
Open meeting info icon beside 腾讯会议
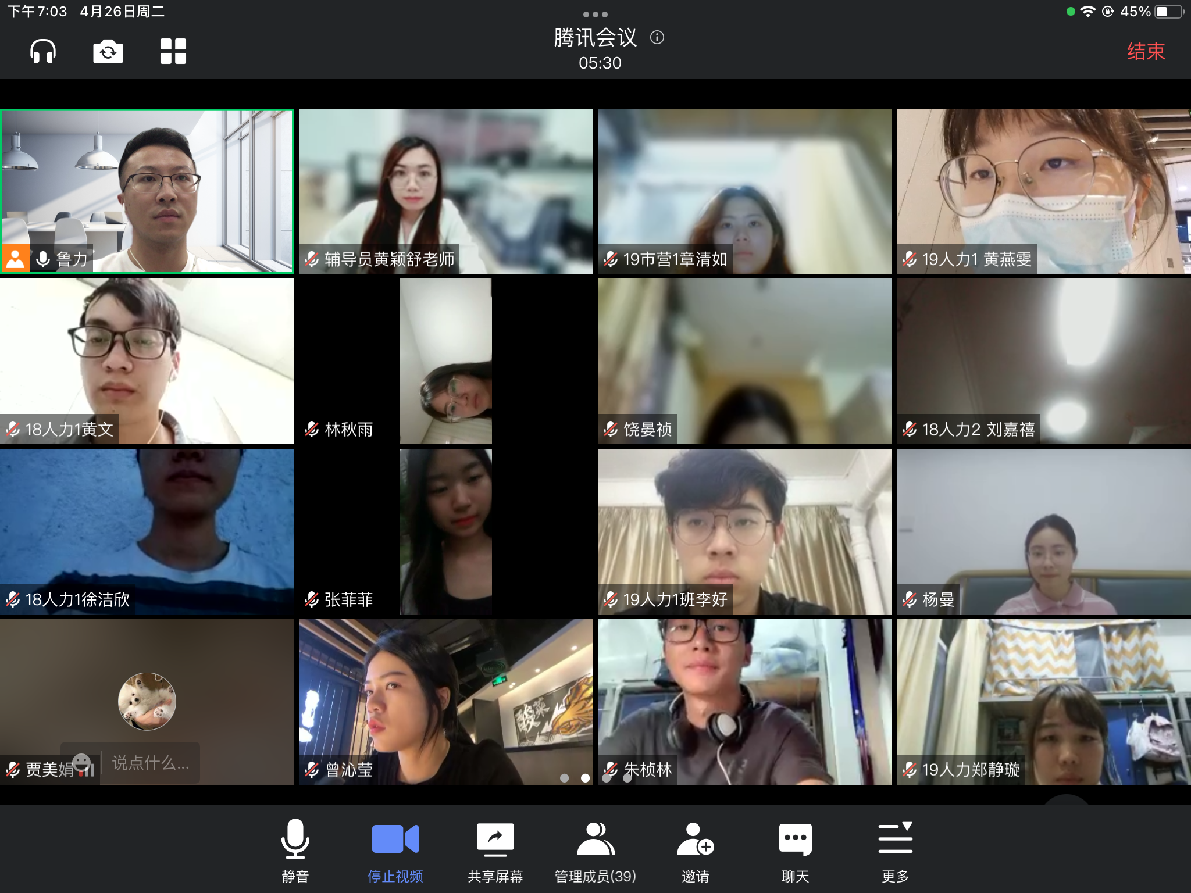click(657, 38)
